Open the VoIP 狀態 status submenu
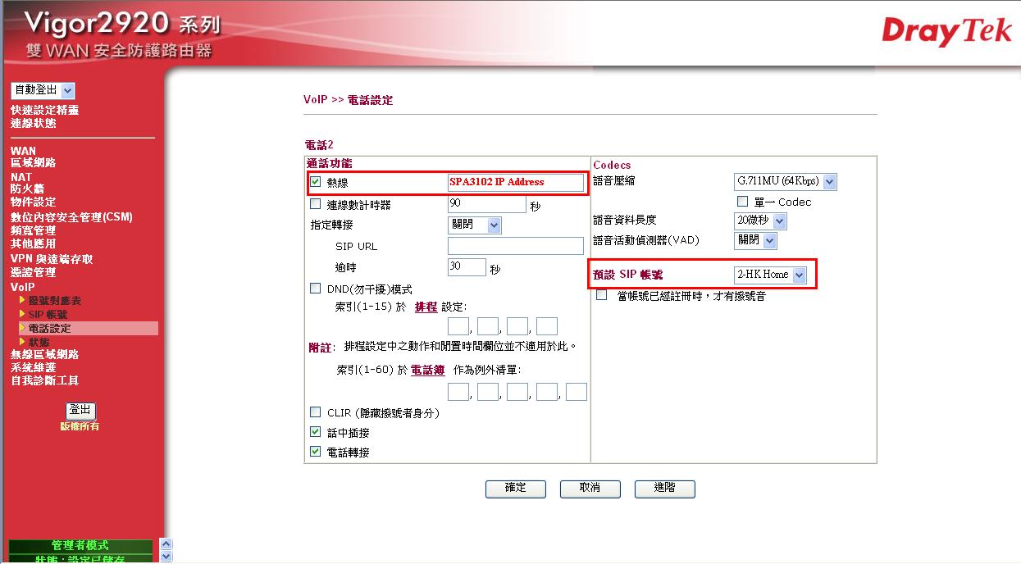Image resolution: width=1021 pixels, height=564 pixels. point(39,341)
